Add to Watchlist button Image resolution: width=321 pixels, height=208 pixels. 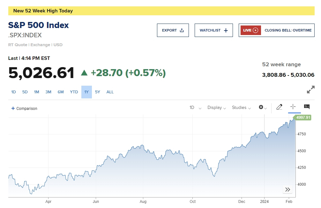(213, 30)
